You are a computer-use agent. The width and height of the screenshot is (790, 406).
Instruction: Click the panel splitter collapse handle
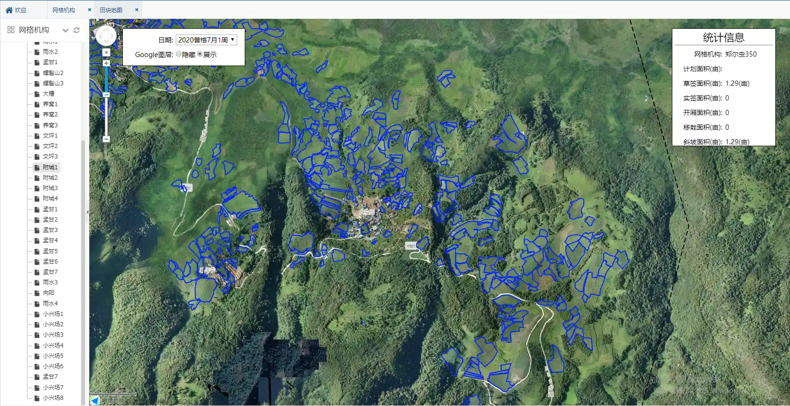click(87, 212)
